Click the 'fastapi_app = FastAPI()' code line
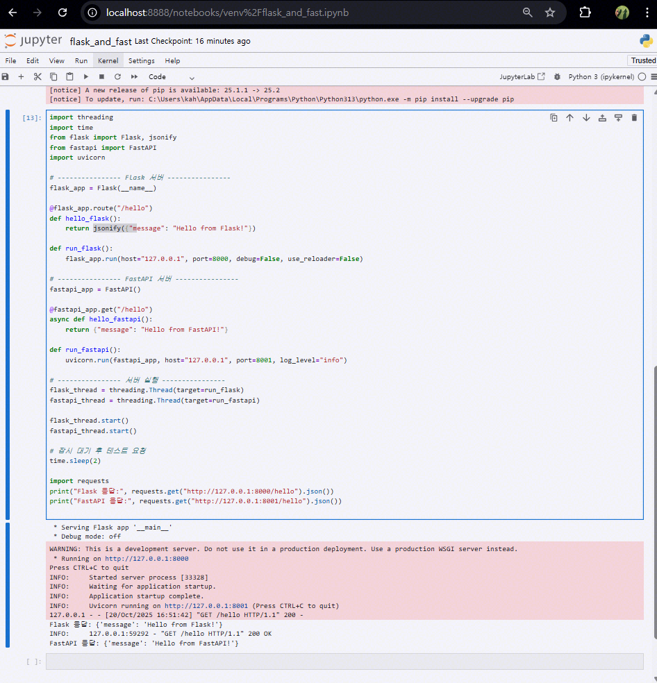Screen dimensions: 657x683 95,289
